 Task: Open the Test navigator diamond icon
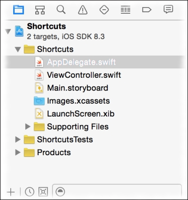point(104,10)
